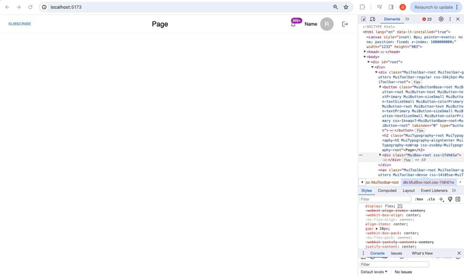The width and height of the screenshot is (464, 276).
Task: Toggle the :hov element state button
Action: pyautogui.click(x=419, y=199)
